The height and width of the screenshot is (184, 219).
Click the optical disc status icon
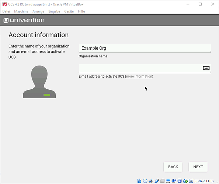click(145, 181)
